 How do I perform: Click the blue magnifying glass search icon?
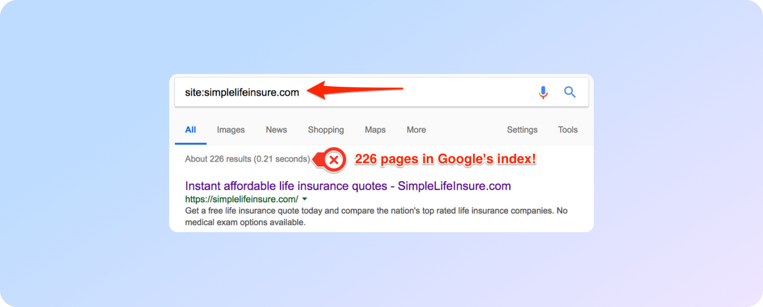(570, 92)
